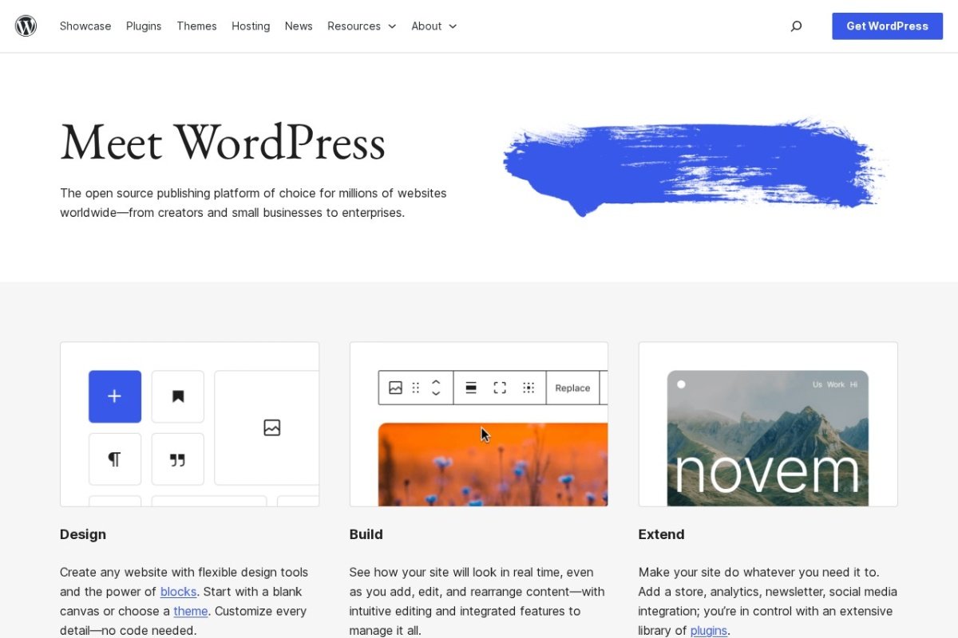Open the News menu item

click(299, 26)
